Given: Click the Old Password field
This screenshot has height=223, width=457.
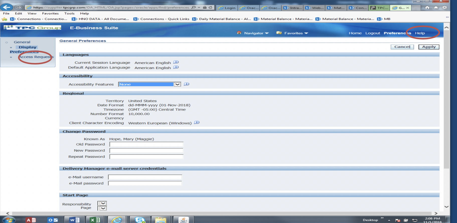Looking at the screenshot, I should 146,144.
